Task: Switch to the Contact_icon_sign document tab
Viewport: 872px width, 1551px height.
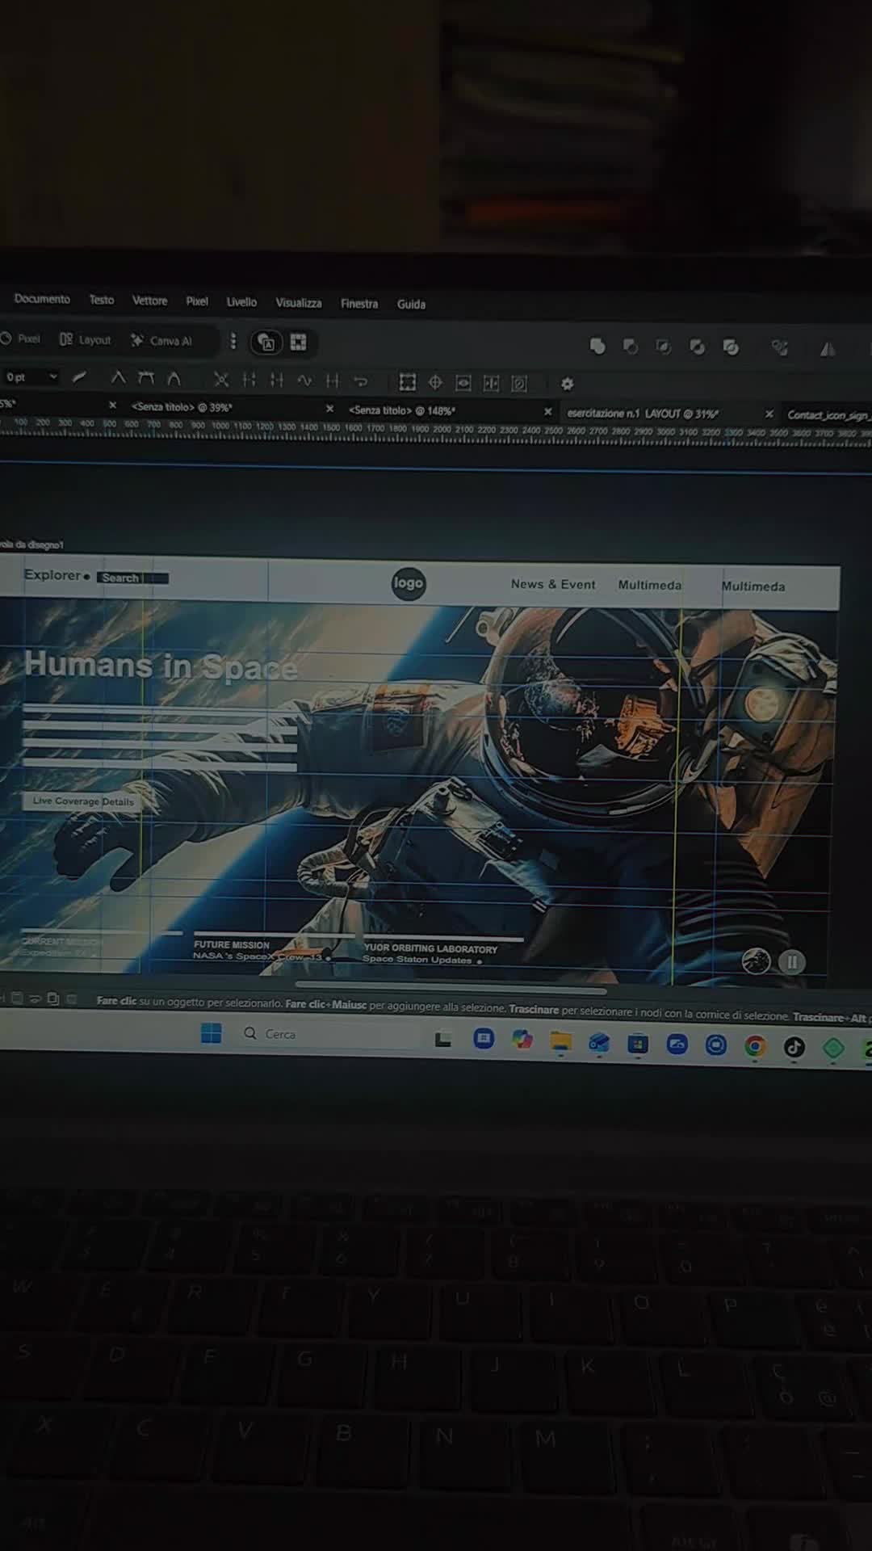Action: tap(829, 415)
